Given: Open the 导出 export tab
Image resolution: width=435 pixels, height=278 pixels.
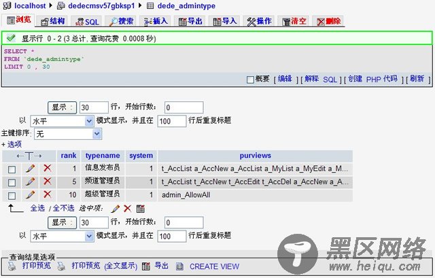Looking at the screenshot, I should tap(190, 21).
